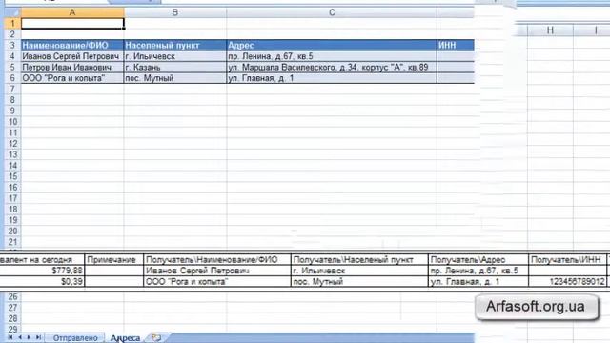Click next sheet navigation arrow
Screen dimensions: 610x343
[x=29, y=337]
